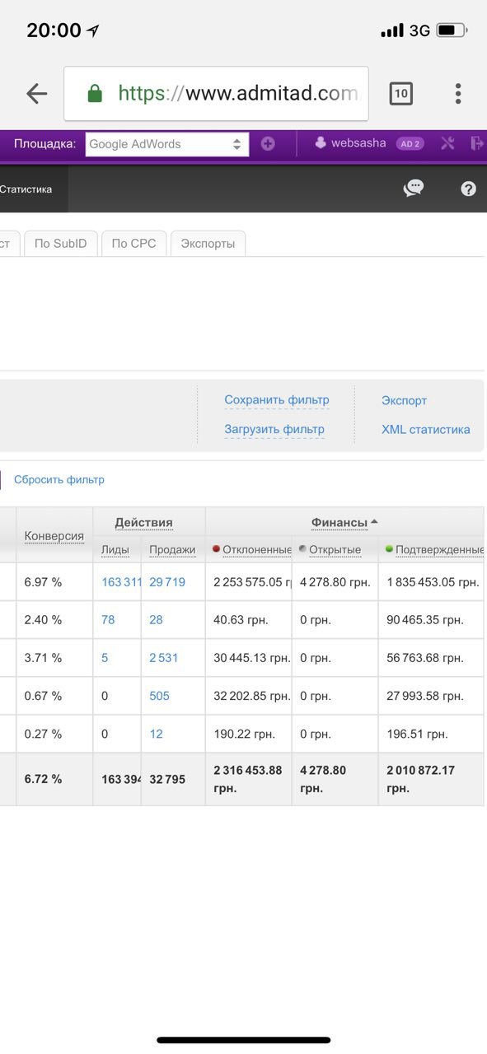This screenshot has height=1054, width=487.
Task: Open the 28 sales link
Action: (156, 620)
